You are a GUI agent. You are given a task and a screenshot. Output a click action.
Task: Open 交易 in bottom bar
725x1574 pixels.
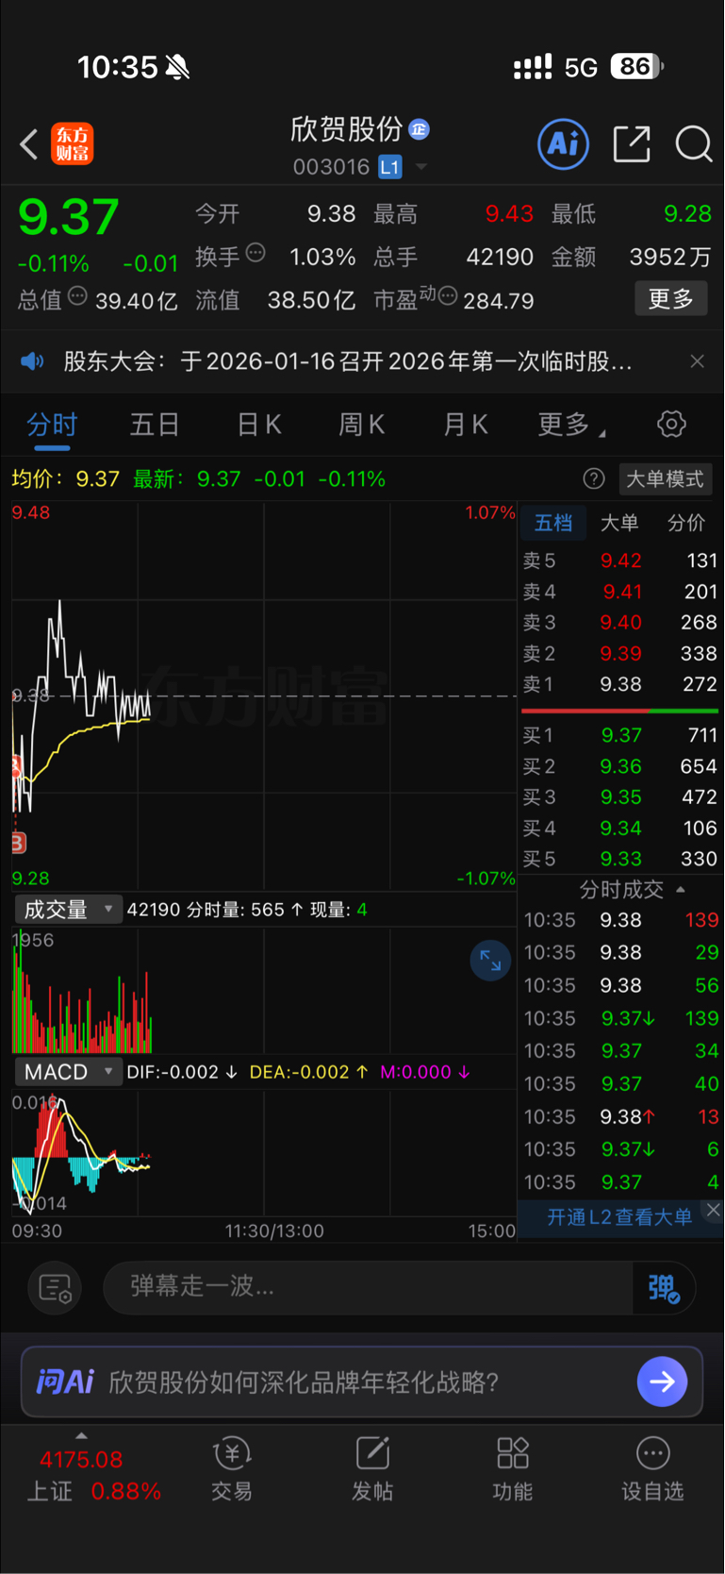tap(232, 1469)
